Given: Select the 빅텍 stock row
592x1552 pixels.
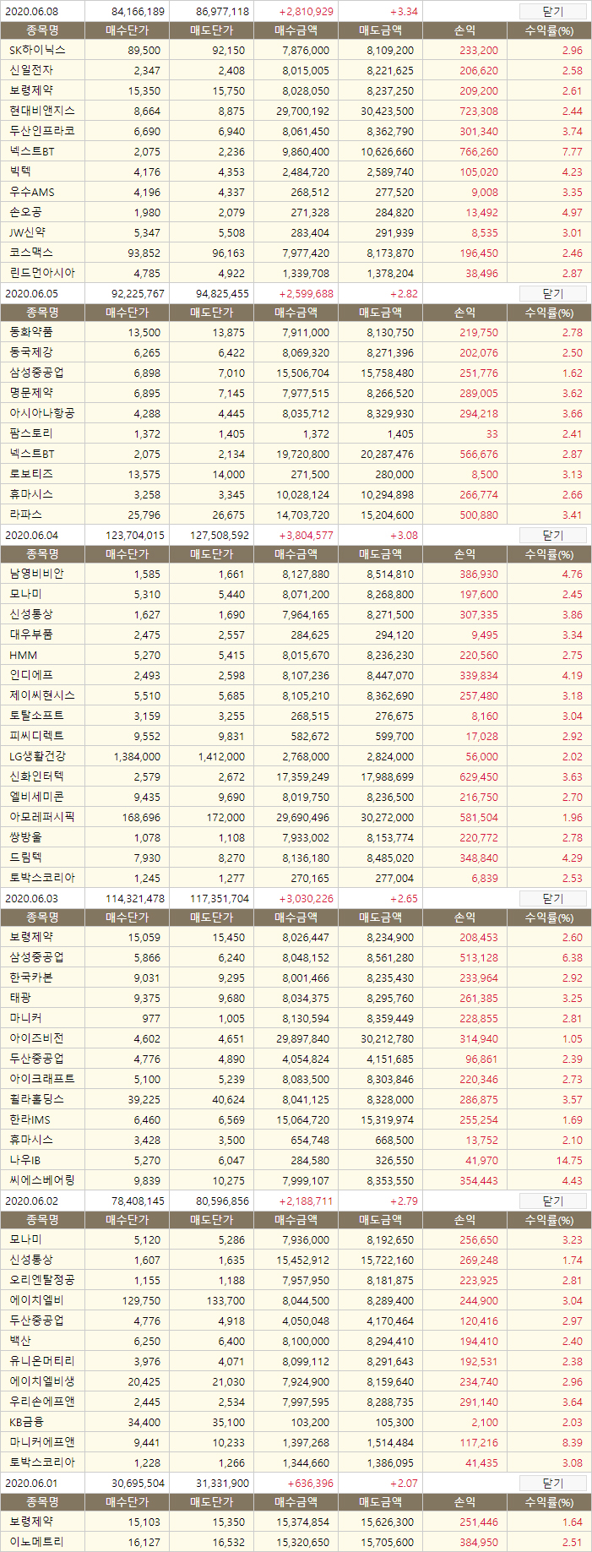Looking at the screenshot, I should tap(296, 172).
